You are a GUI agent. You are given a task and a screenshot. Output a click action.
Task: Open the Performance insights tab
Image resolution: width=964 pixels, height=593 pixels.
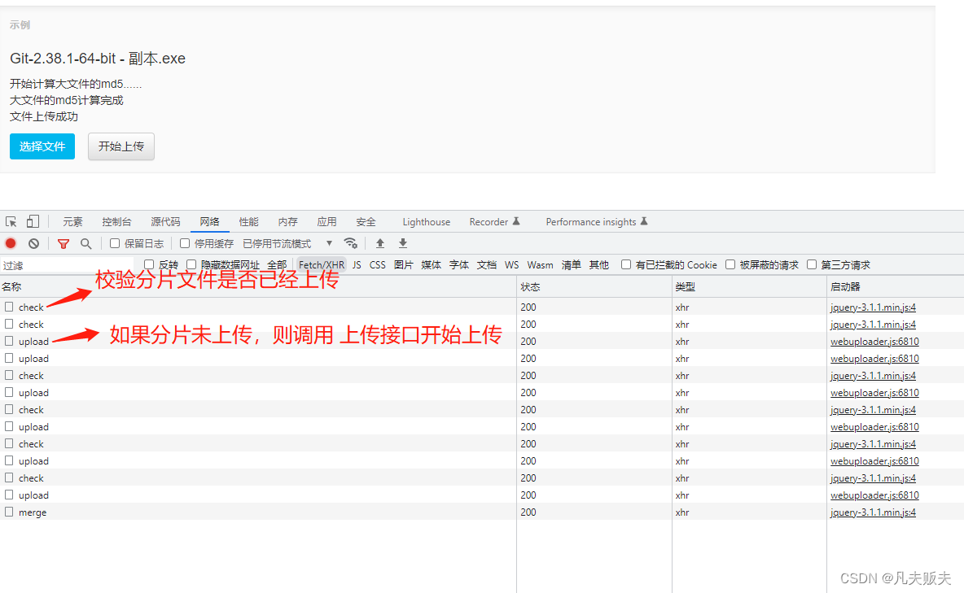(x=596, y=222)
